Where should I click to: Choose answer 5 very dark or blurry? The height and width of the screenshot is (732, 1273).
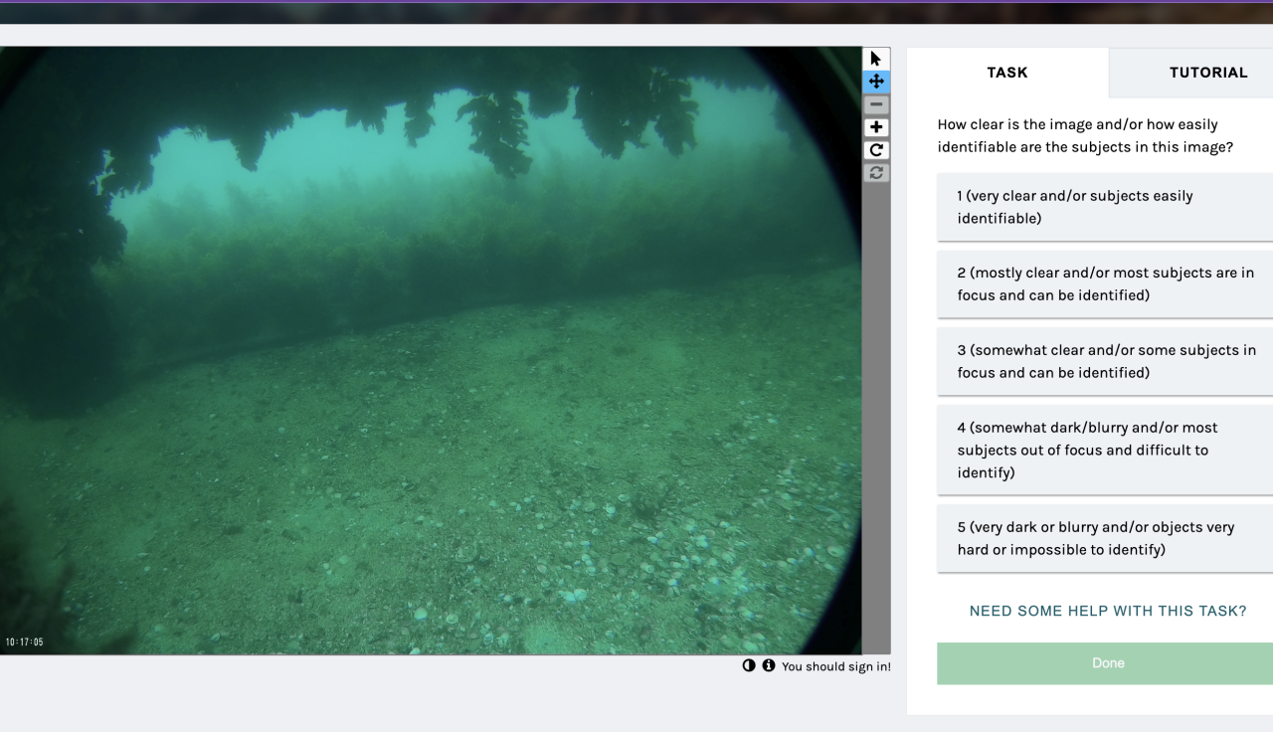click(1105, 539)
